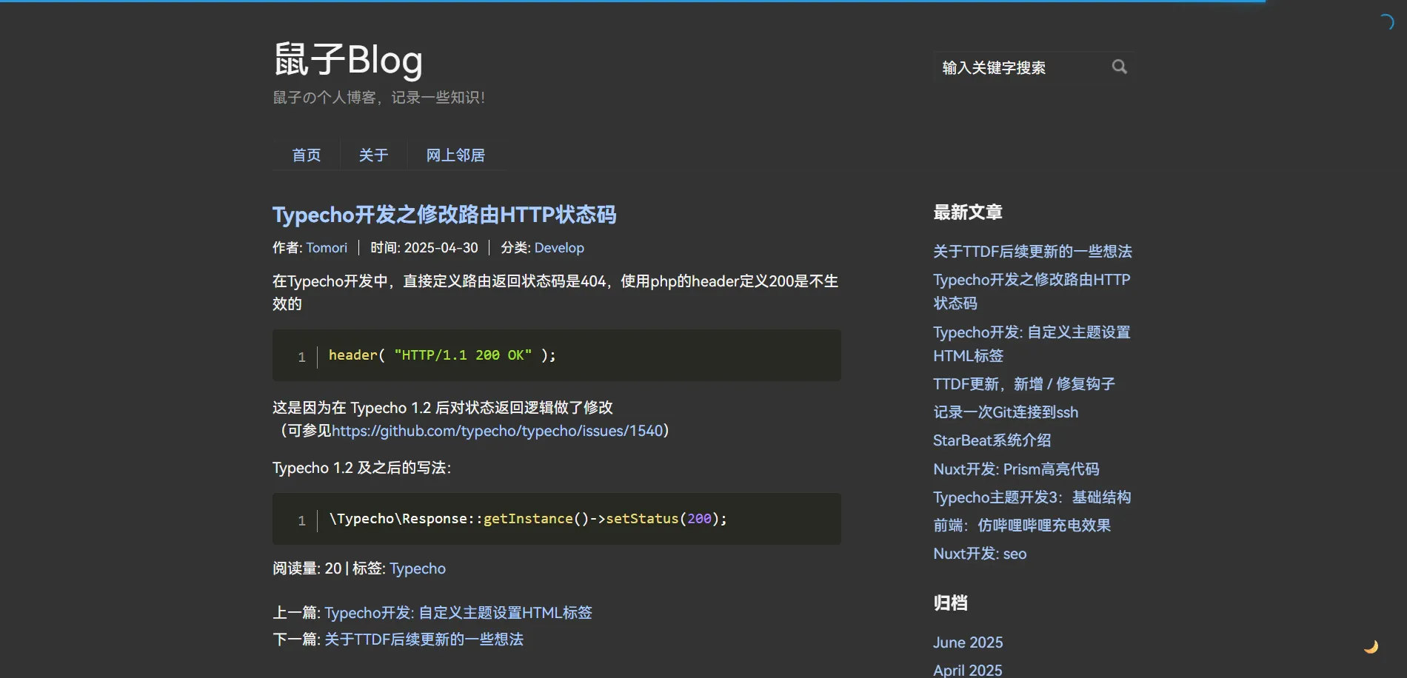Click the 最新文章 sidebar heading
The width and height of the screenshot is (1407, 678).
click(x=968, y=212)
